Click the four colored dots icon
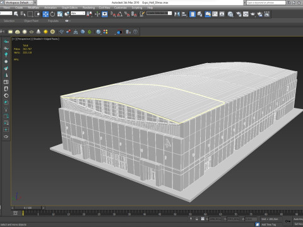 coord(105,32)
